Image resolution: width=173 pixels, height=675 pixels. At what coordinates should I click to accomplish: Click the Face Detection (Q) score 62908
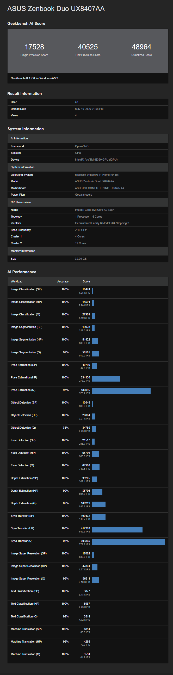click(86, 466)
